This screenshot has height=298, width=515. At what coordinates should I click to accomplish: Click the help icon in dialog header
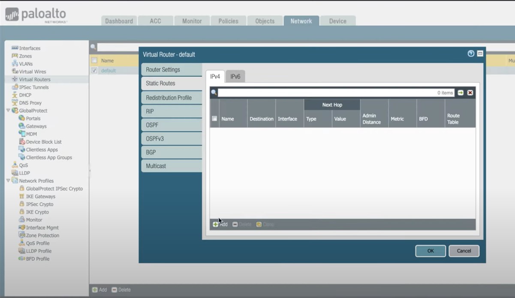coord(471,54)
